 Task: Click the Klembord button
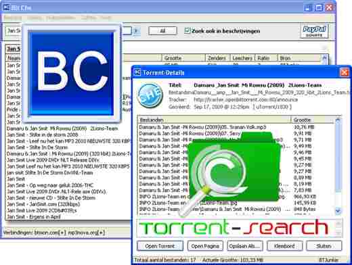point(284,246)
